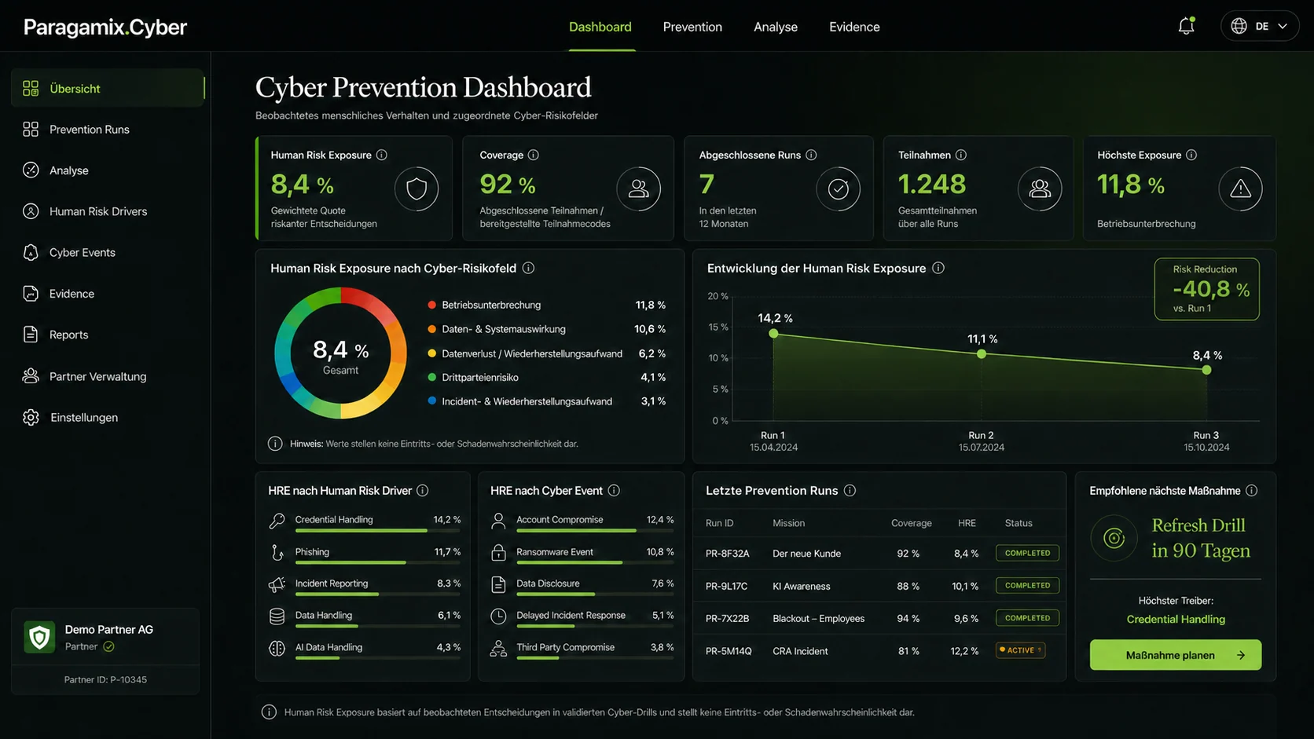Click the group icon in Teilnahmen card
The height and width of the screenshot is (739, 1314).
(x=1040, y=188)
